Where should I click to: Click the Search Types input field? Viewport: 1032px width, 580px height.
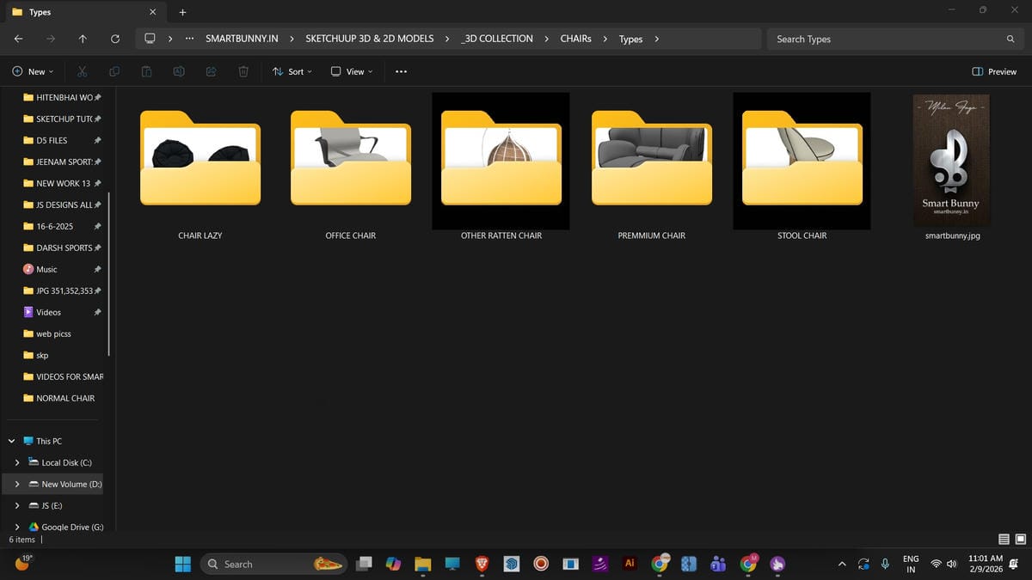point(886,39)
